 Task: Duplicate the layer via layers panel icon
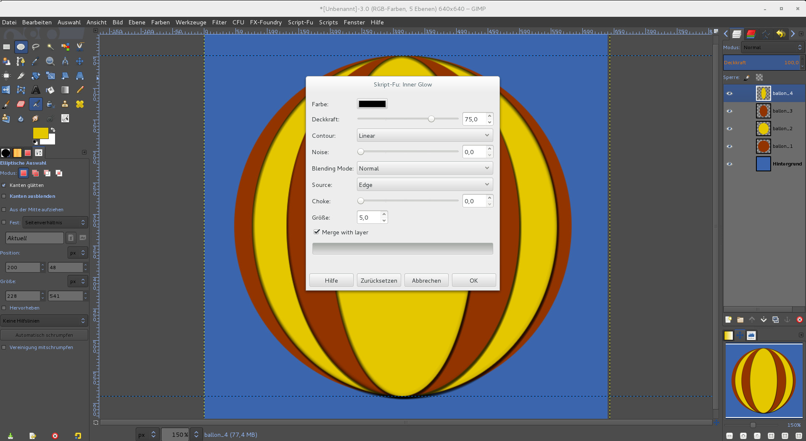coord(775,320)
